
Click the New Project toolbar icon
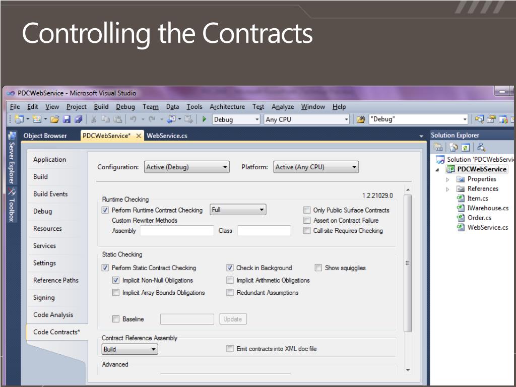point(19,119)
